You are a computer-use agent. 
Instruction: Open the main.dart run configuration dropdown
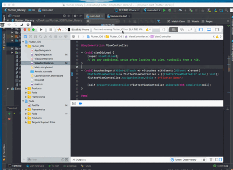pos(152,10)
